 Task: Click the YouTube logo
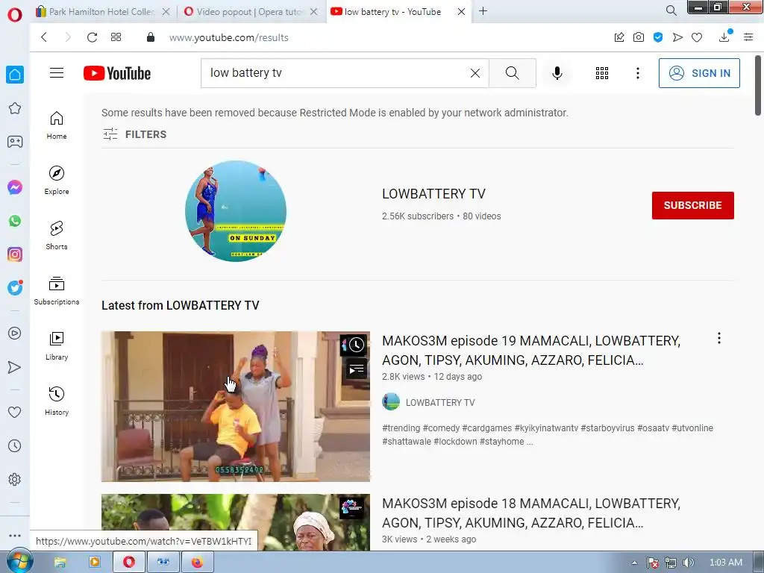coord(117,73)
